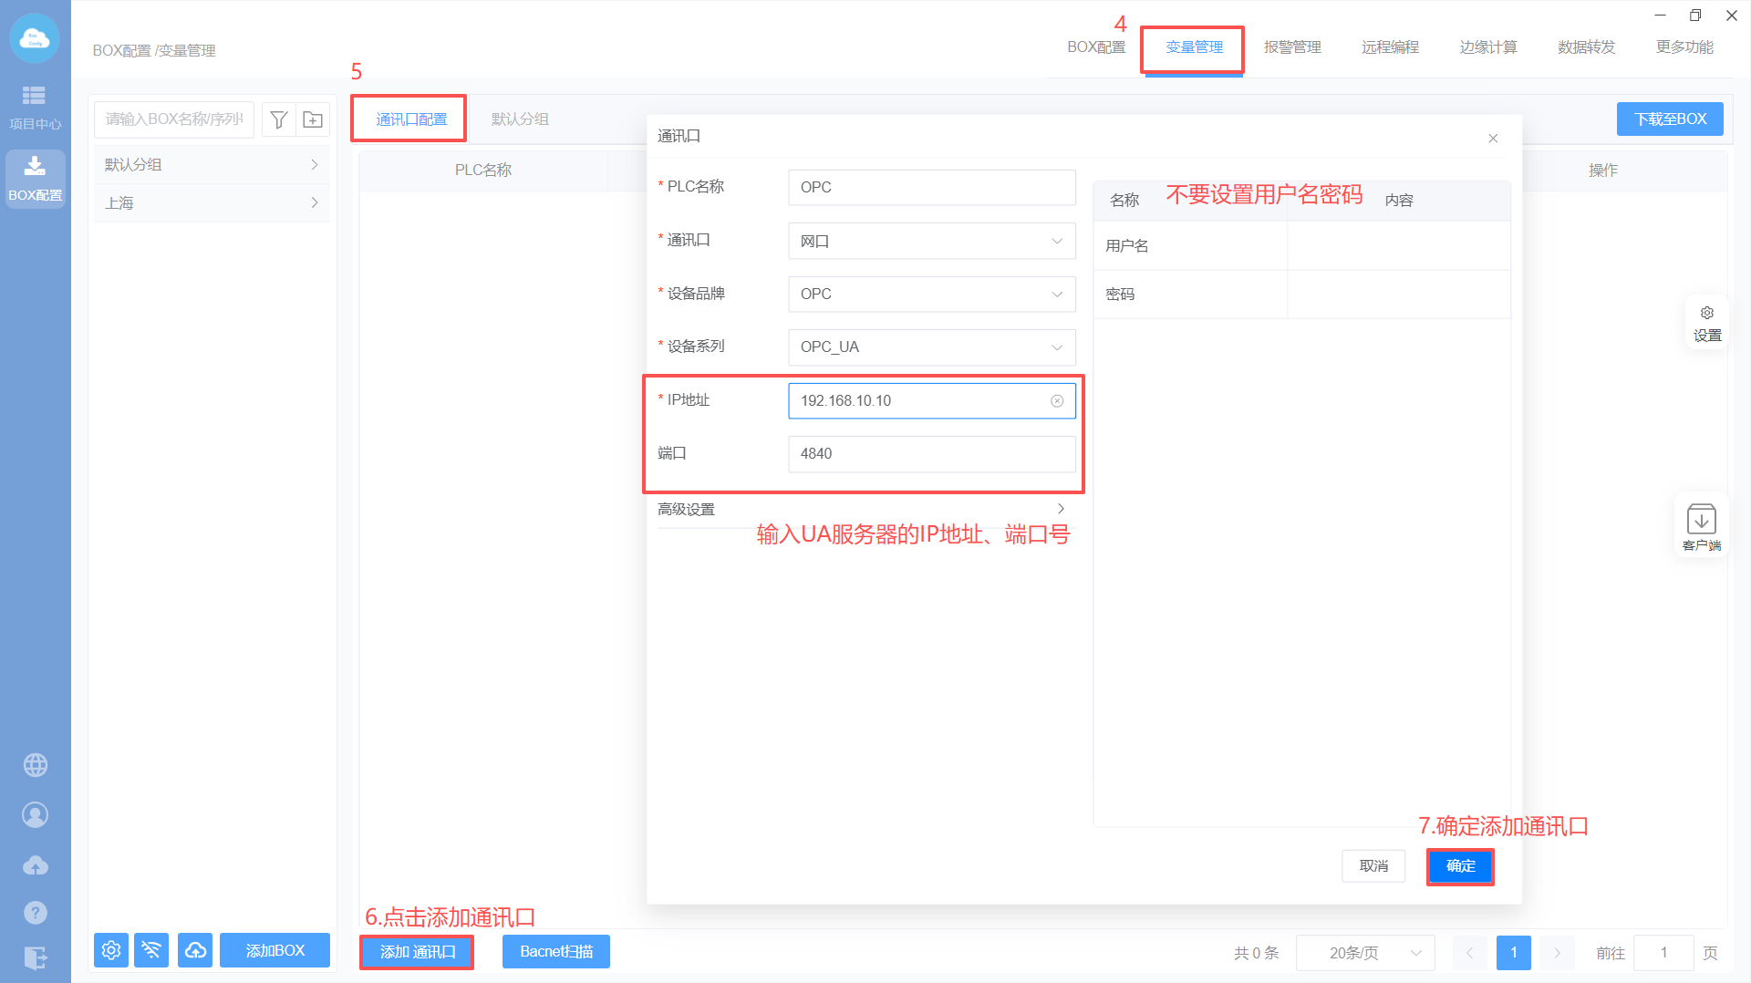This screenshot has width=1751, height=983.
Task: Click the 确定 button in dialog
Action: pyautogui.click(x=1460, y=866)
